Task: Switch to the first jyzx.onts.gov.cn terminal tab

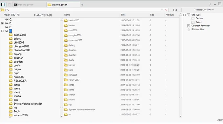Action: pyautogui.click(x=30, y=5)
